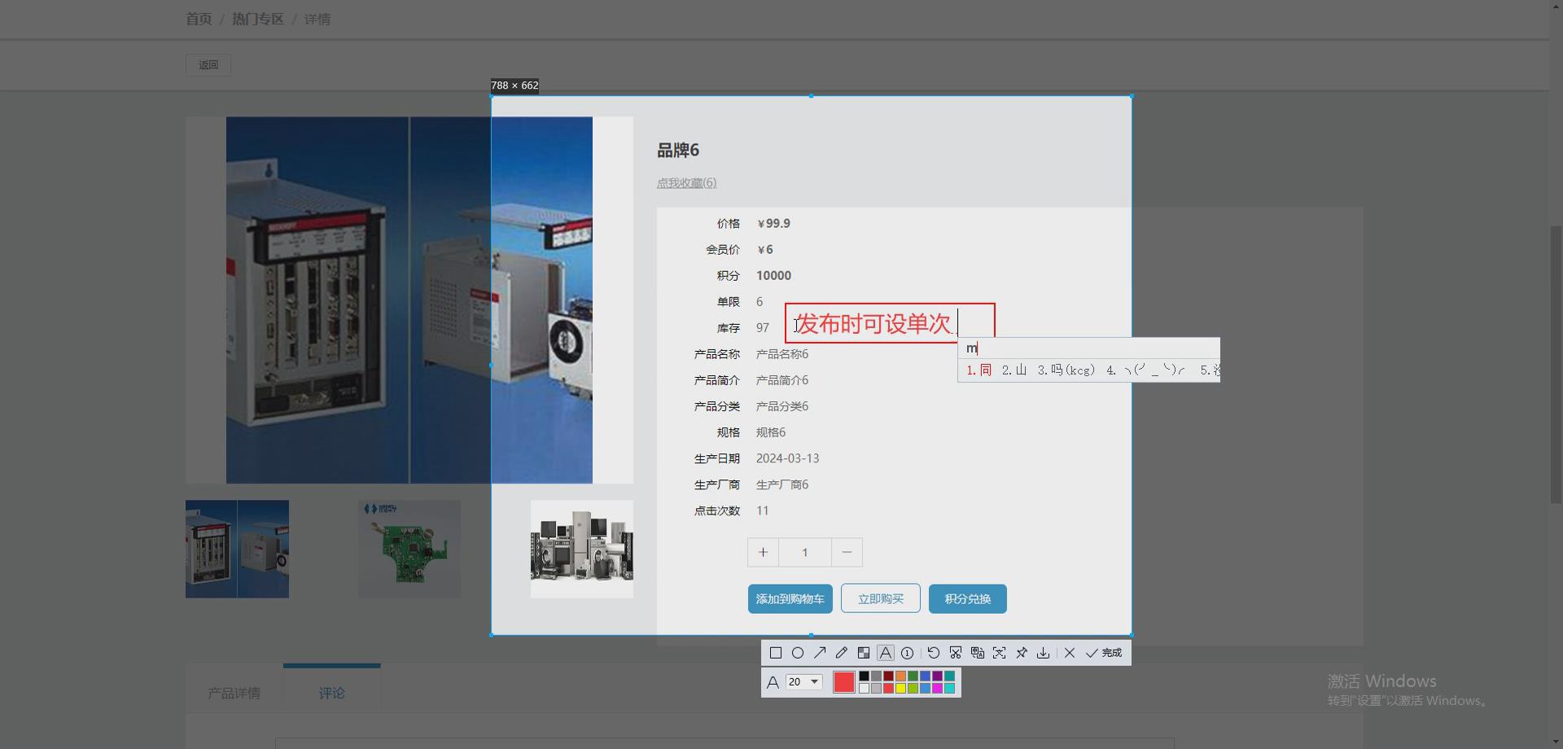Select the yellow color swatch
Image resolution: width=1563 pixels, height=749 pixels.
901,687
